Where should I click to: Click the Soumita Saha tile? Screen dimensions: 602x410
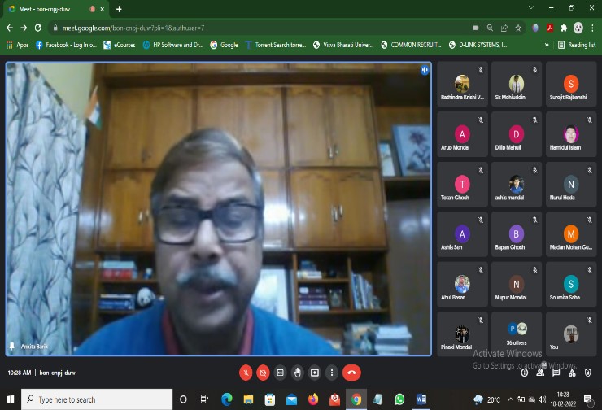(x=571, y=284)
